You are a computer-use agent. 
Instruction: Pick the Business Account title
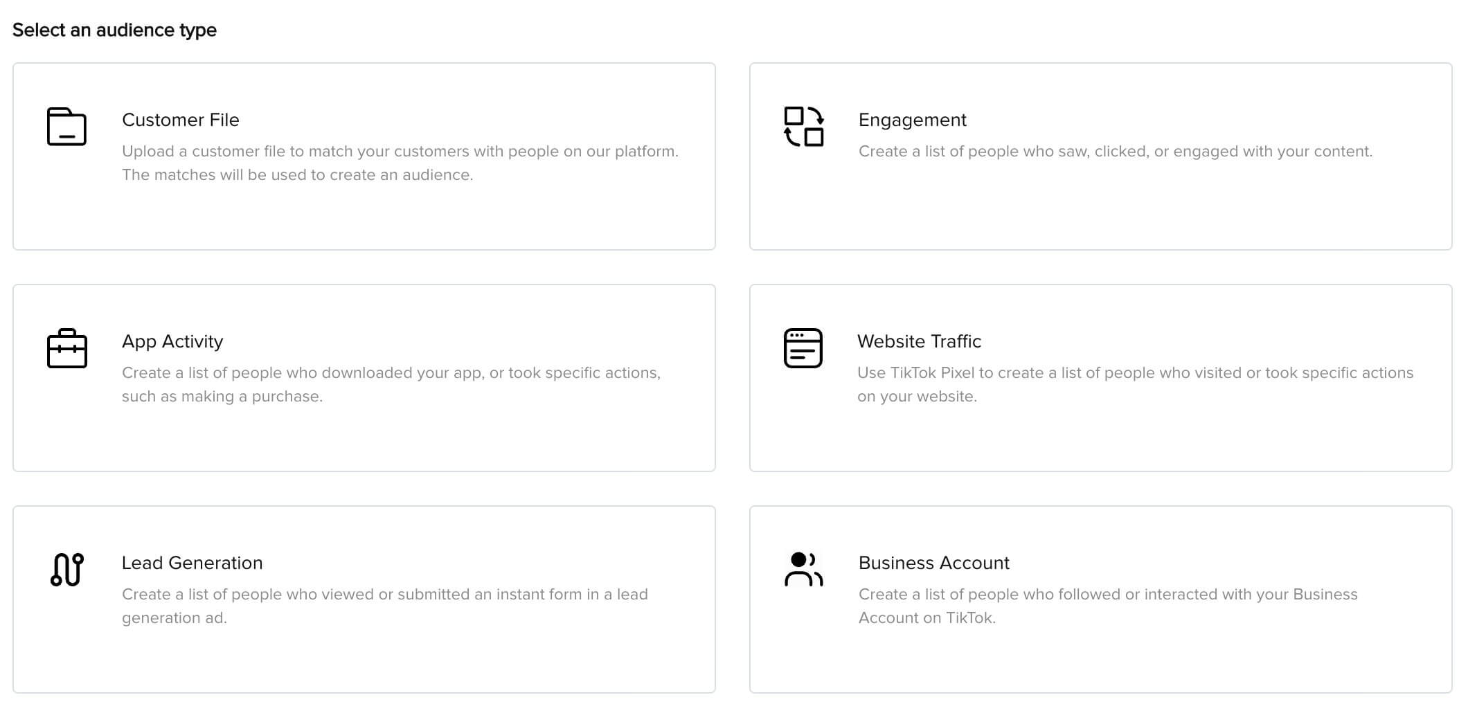pyautogui.click(x=933, y=563)
